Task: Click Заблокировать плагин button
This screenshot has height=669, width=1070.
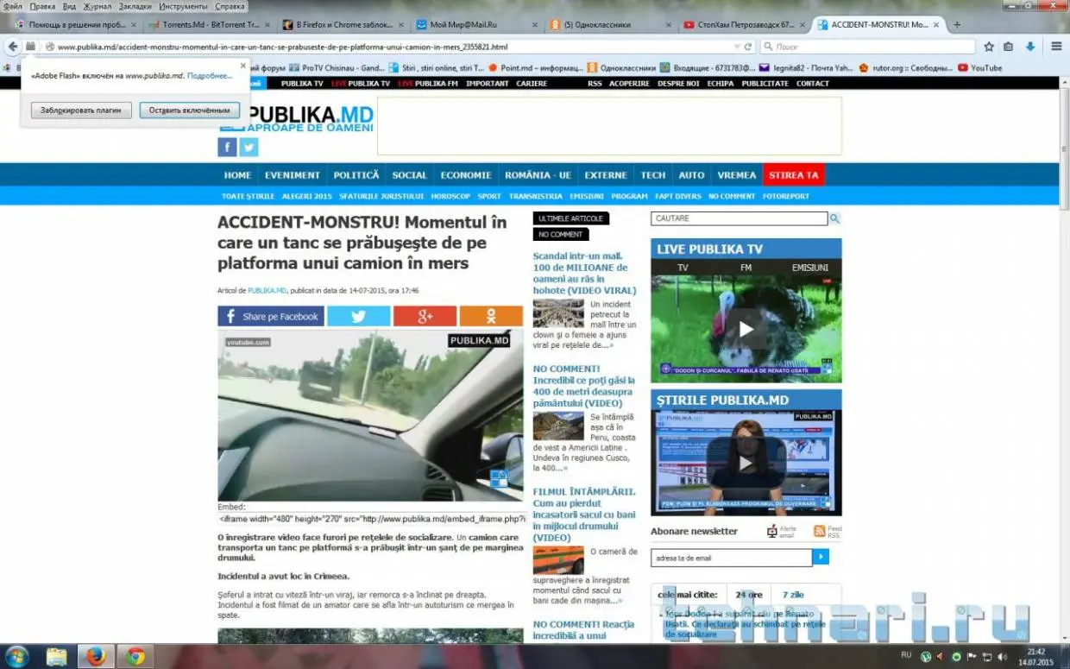Action: point(81,110)
